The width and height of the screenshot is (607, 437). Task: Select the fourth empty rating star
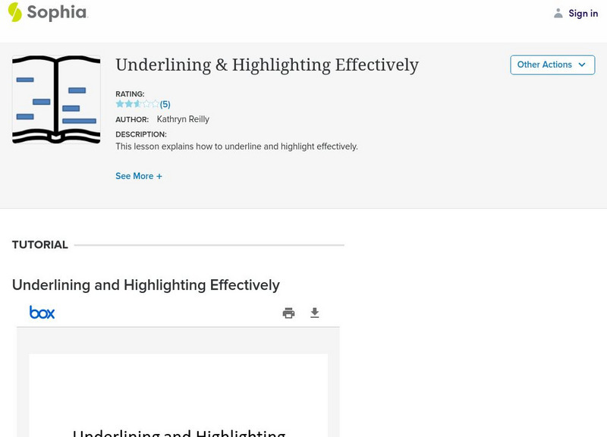pyautogui.click(x=146, y=103)
